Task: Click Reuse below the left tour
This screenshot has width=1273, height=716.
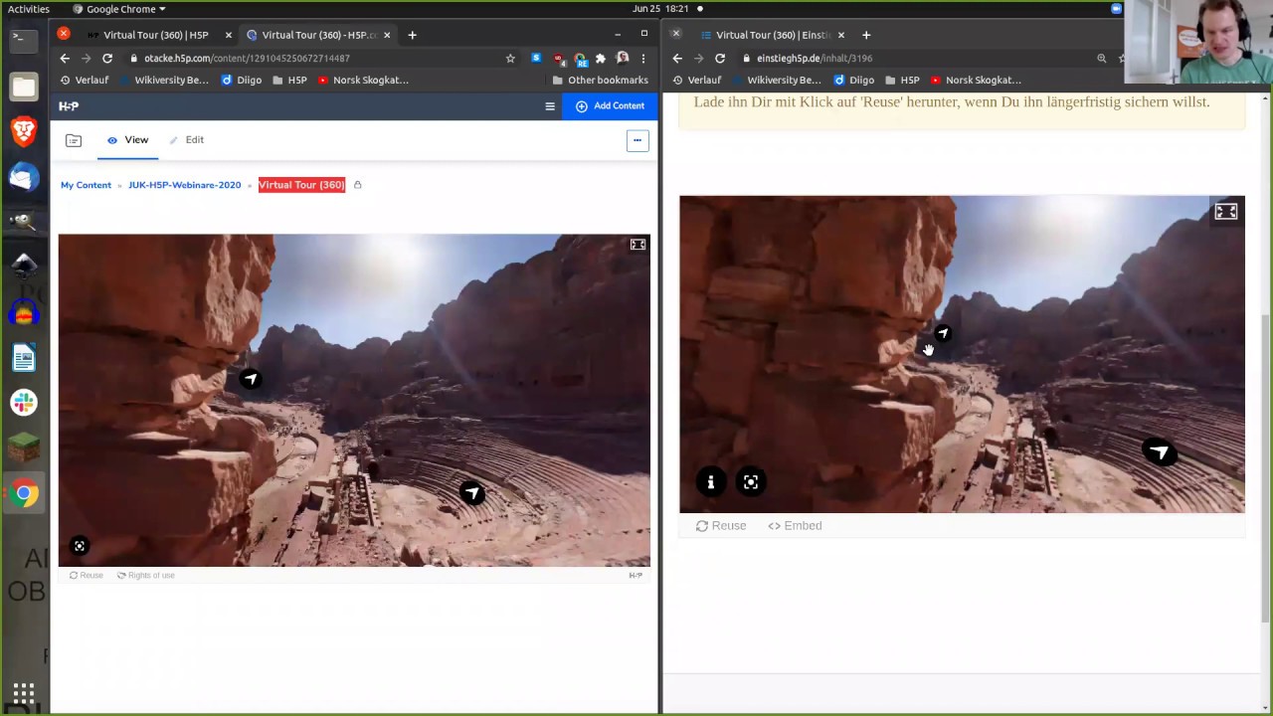Action: [x=87, y=575]
